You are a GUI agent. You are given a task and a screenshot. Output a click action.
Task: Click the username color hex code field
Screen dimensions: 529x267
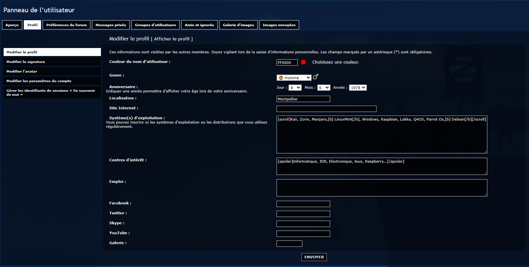287,63
